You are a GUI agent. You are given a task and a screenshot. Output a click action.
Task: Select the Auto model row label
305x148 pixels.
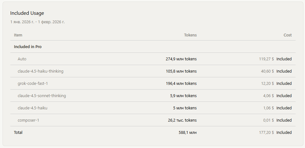point(22,59)
